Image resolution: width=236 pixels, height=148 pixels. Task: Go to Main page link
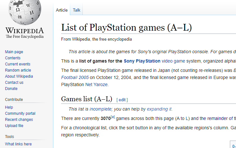point(14,52)
